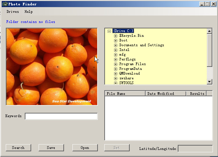Sort by Results column header
Viewport: 218px width, 157px height.
point(196,94)
